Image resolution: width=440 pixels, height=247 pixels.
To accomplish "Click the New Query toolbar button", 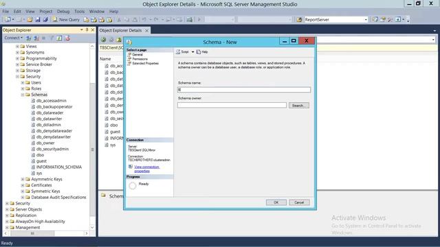I will 66,20.
